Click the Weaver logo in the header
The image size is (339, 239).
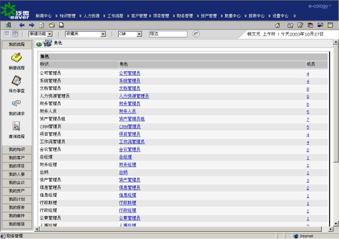coord(15,11)
